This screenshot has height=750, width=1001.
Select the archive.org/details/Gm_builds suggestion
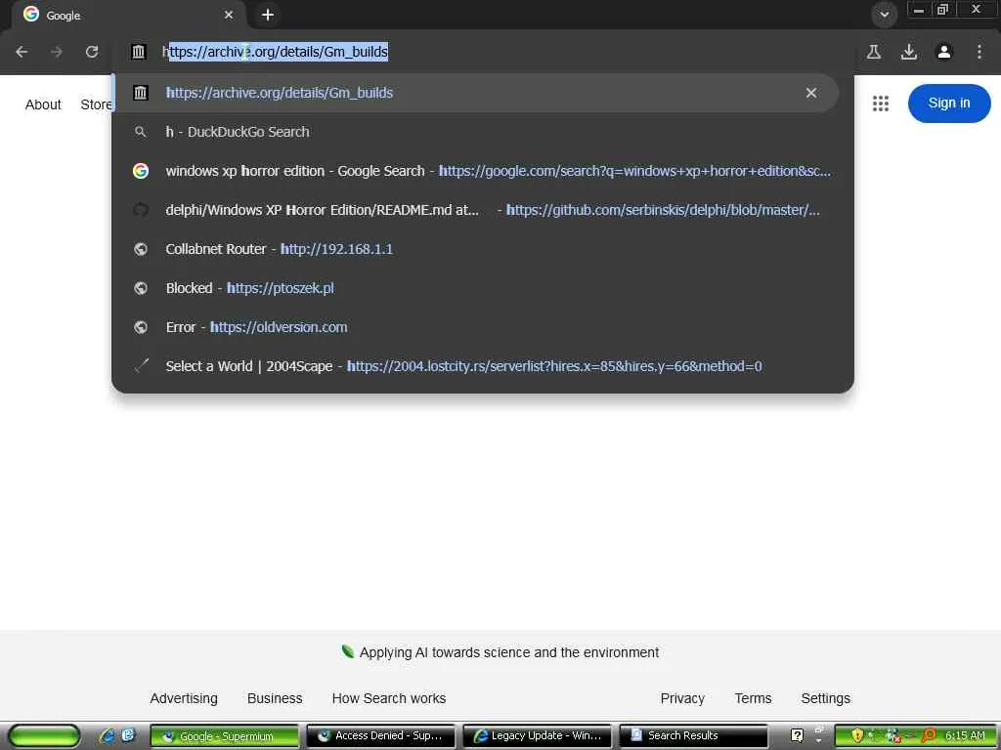[x=476, y=93]
